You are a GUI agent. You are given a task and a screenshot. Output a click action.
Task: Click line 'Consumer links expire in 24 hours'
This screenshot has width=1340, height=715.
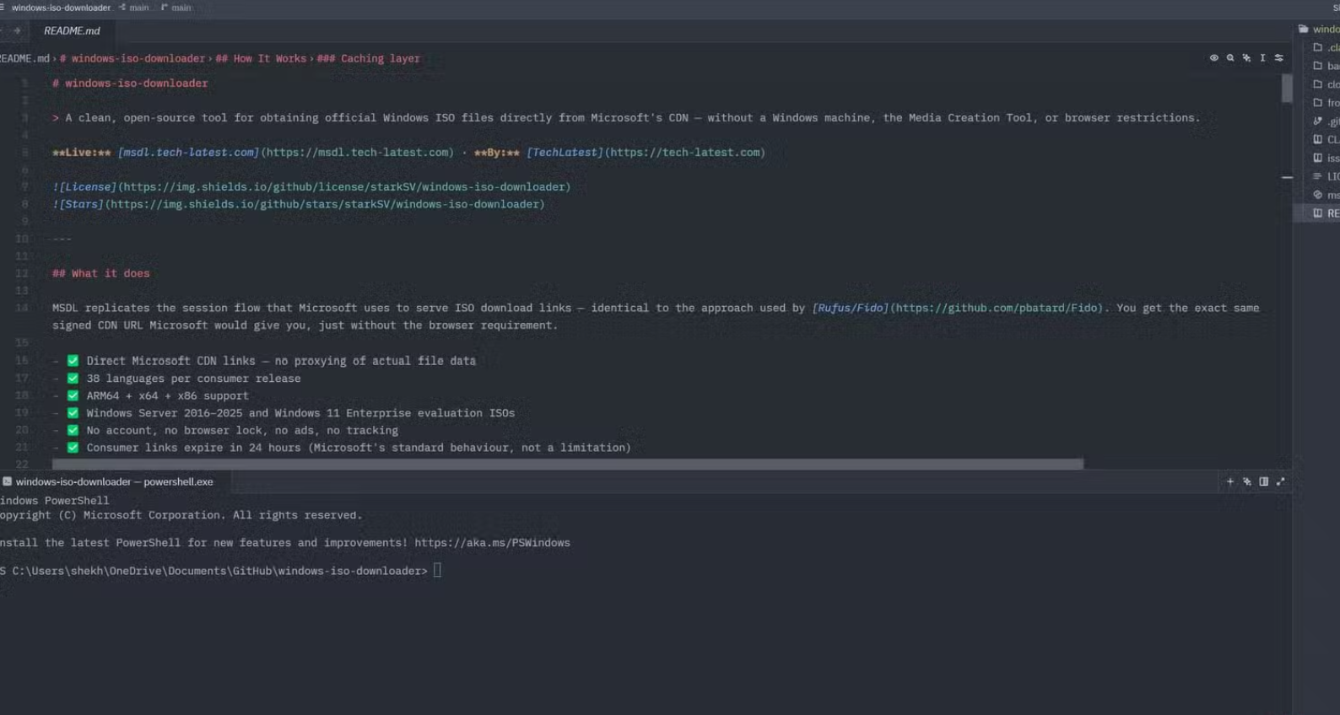pyautogui.click(x=359, y=448)
